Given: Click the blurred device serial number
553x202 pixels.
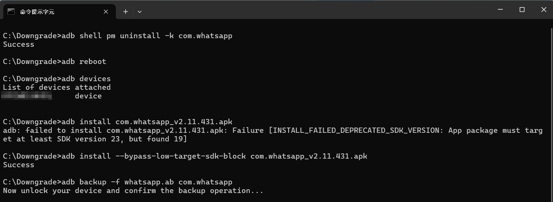Looking at the screenshot, I should (x=27, y=96).
